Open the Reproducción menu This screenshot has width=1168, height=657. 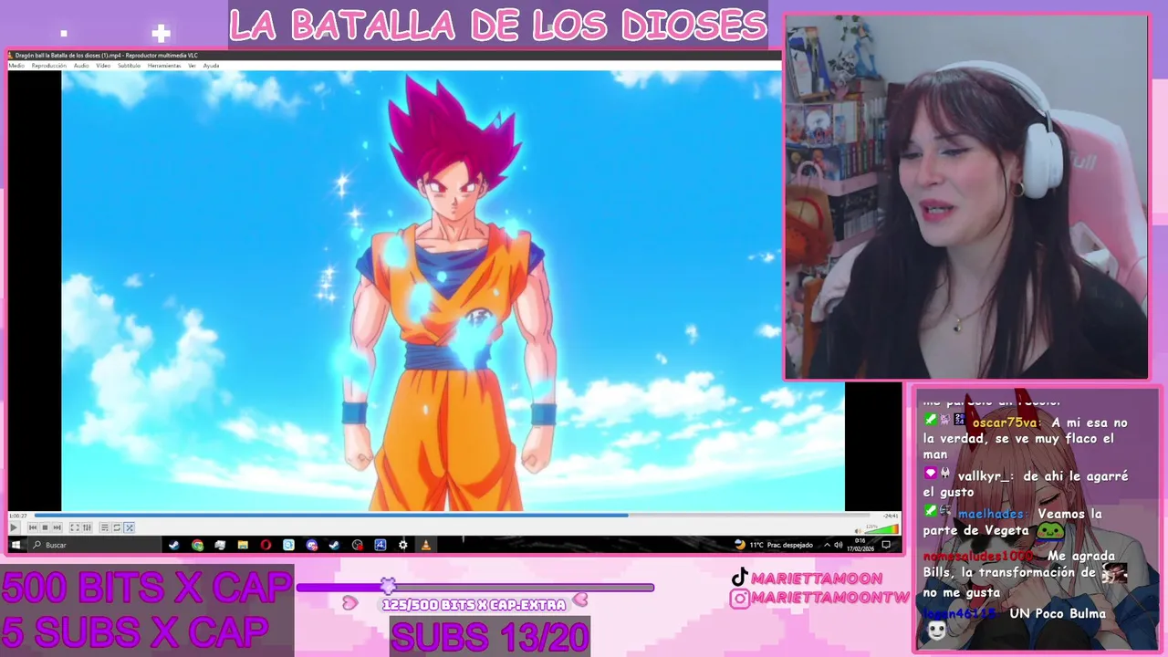tap(49, 66)
